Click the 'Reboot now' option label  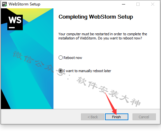(x=73, y=58)
